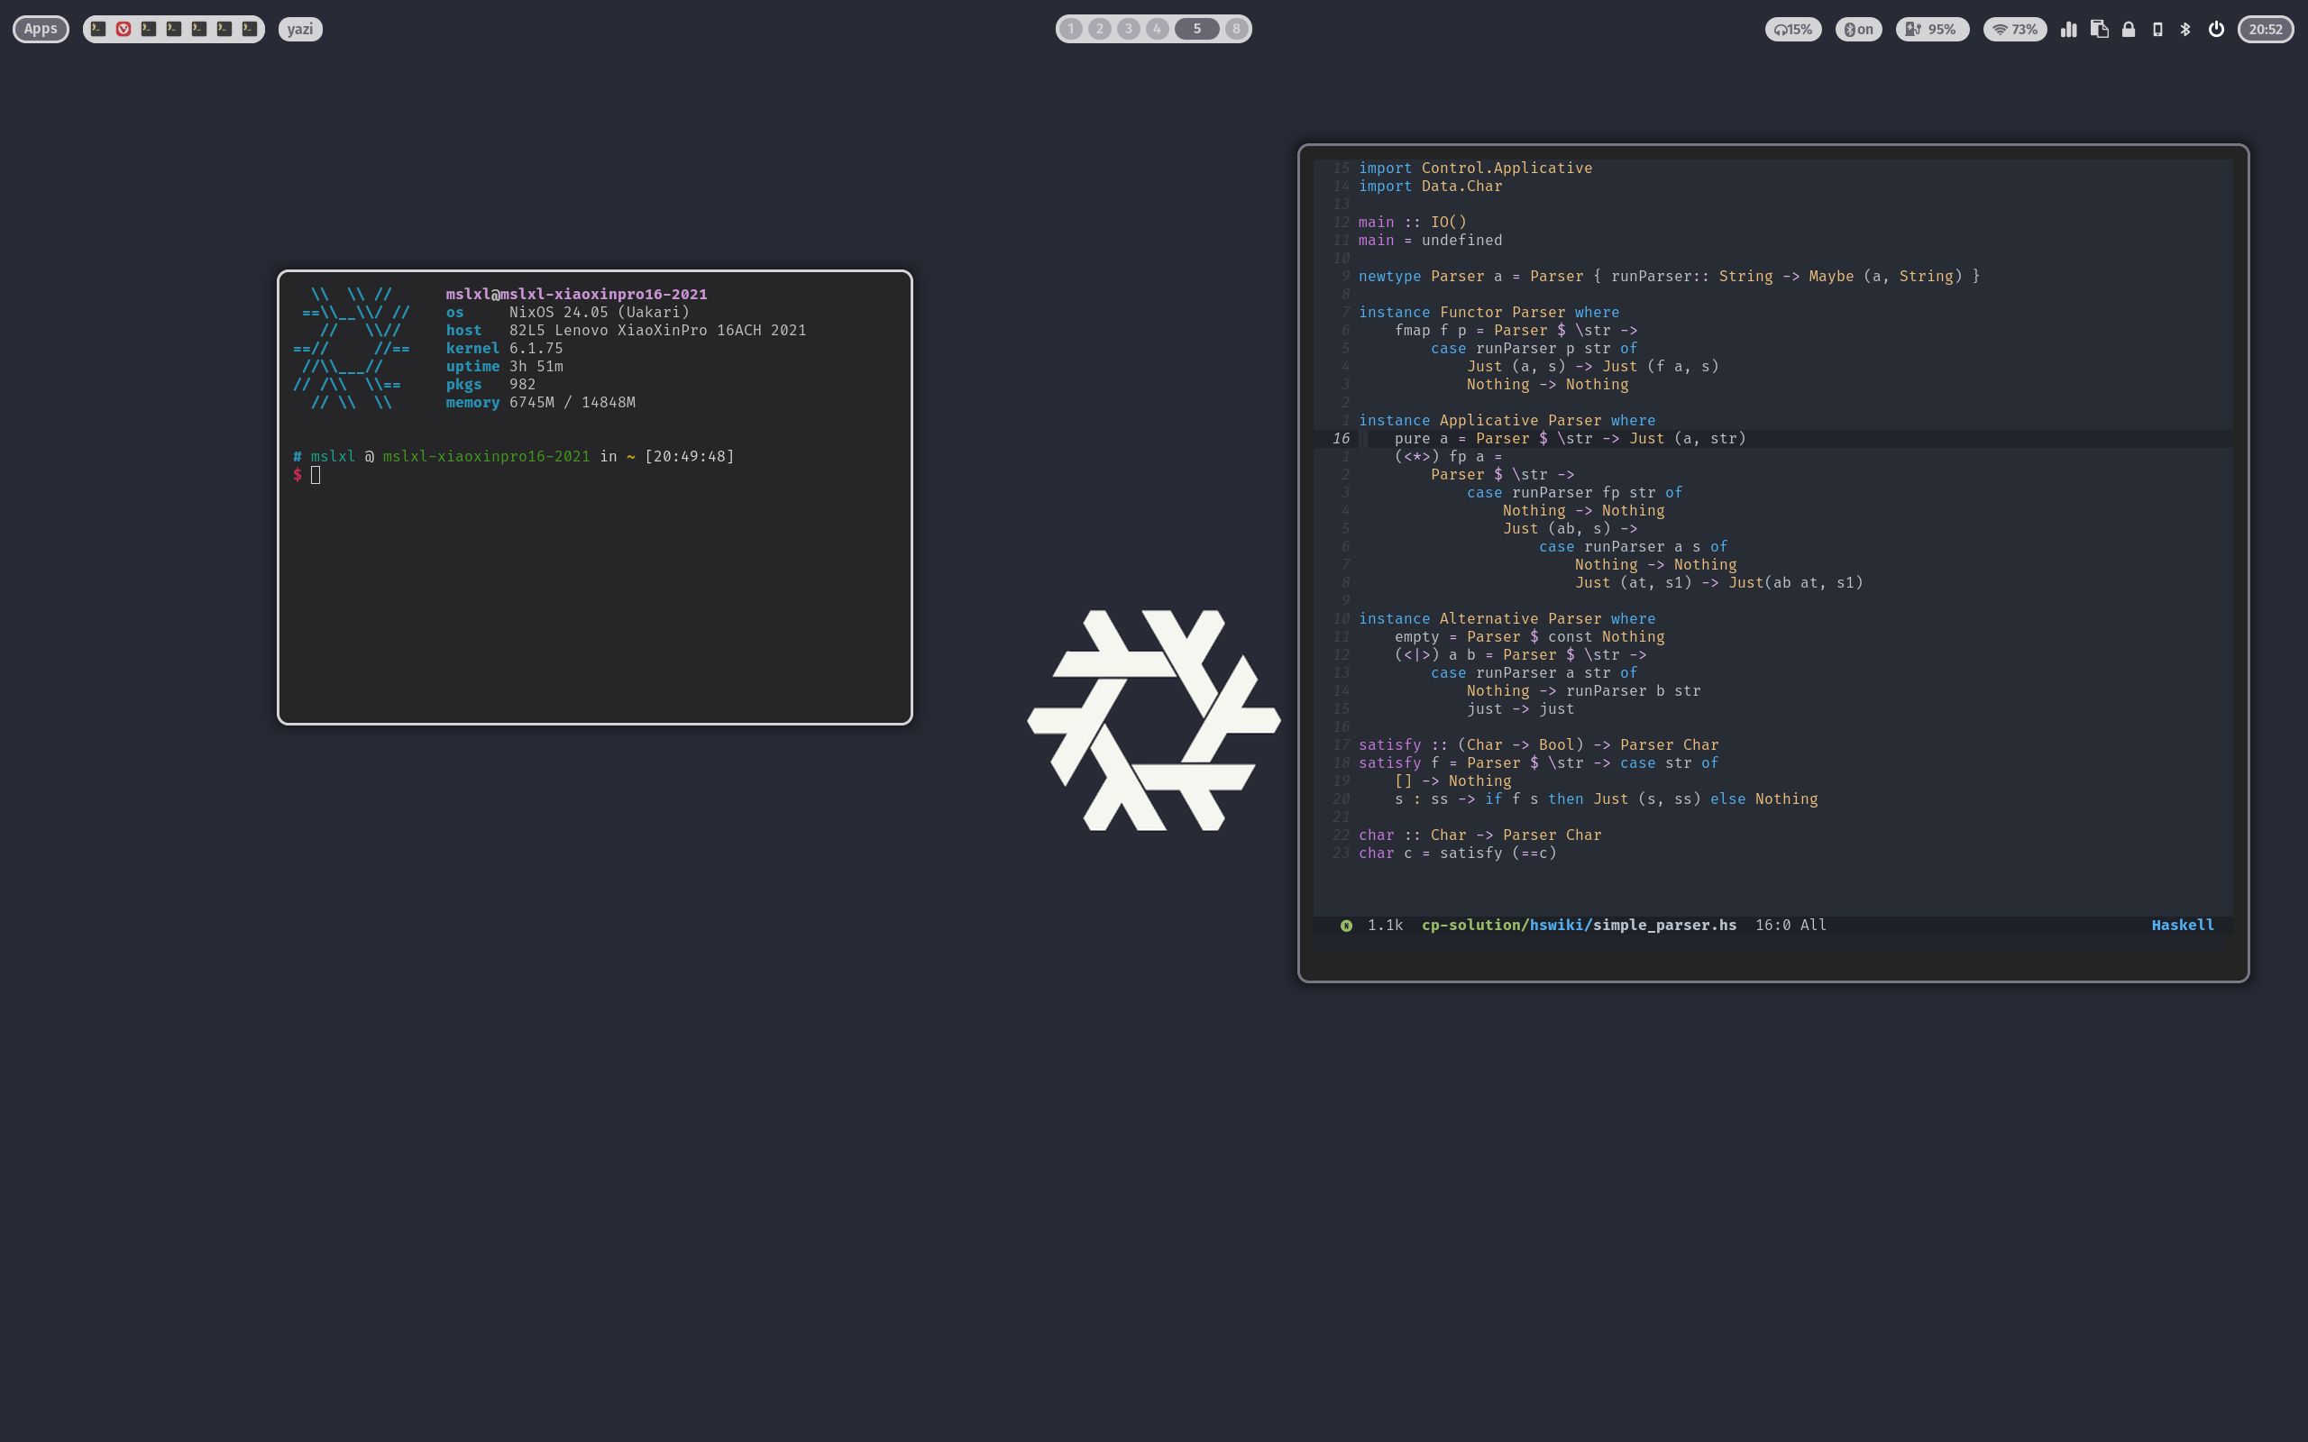Click the Vivaldi browser icon in taskbar
The image size is (2308, 1442).
[123, 29]
